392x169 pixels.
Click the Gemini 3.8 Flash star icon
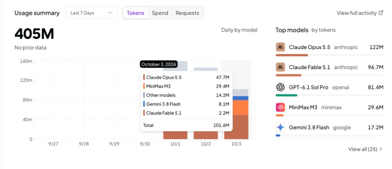pos(281,128)
